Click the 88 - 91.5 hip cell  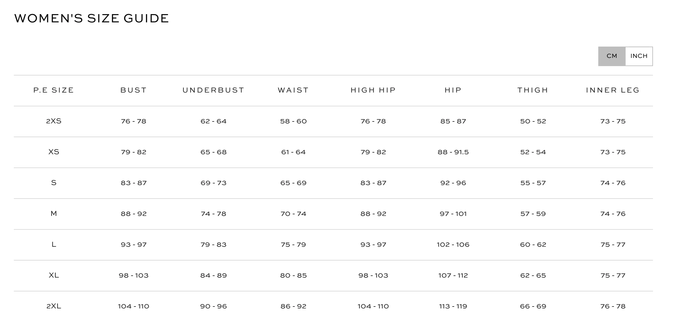tap(453, 152)
